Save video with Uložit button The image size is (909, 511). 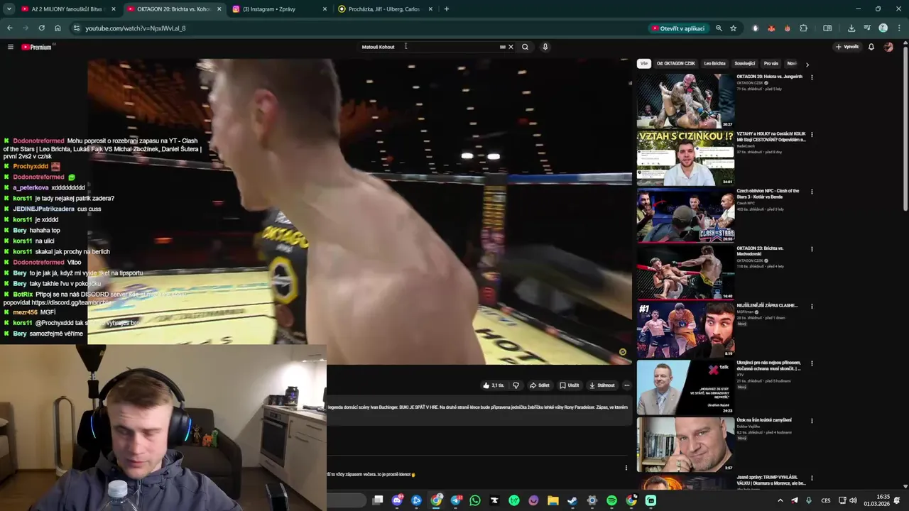tap(569, 385)
